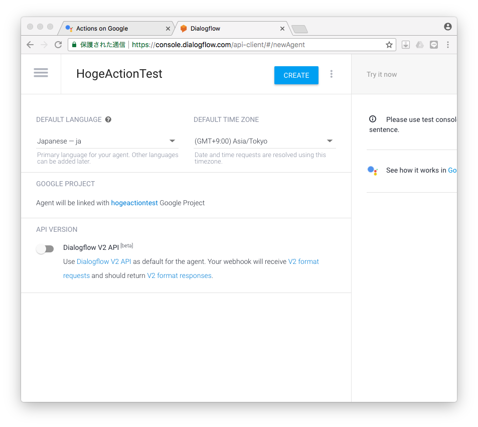478x427 pixels.
Task: Click the LINE extension icon
Action: tap(434, 45)
